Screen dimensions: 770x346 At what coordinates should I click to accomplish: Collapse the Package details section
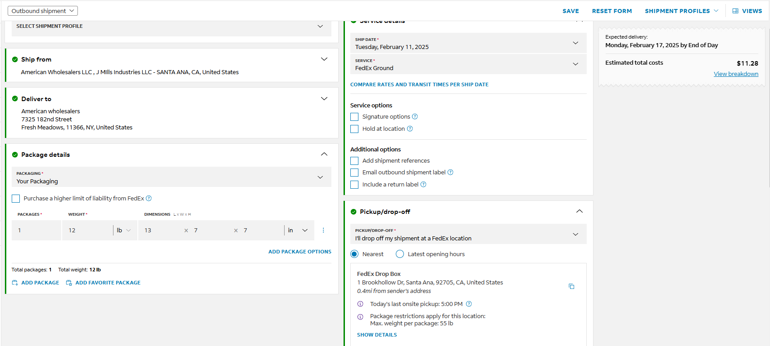pyautogui.click(x=324, y=154)
